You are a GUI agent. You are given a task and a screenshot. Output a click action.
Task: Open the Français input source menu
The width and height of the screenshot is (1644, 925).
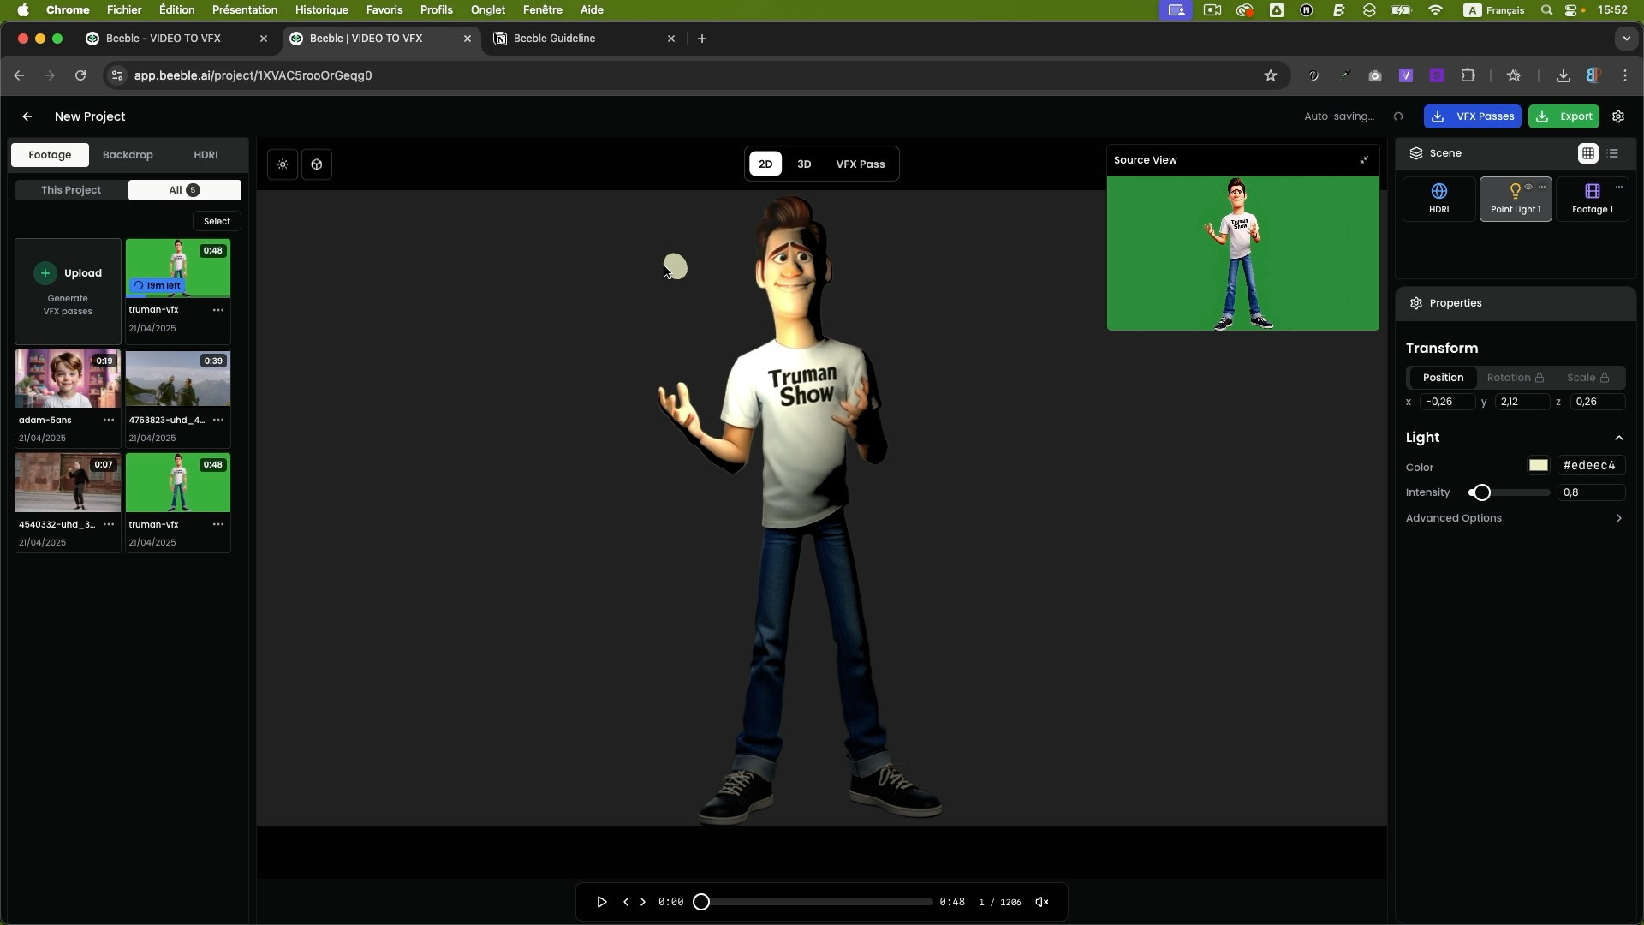click(x=1494, y=10)
